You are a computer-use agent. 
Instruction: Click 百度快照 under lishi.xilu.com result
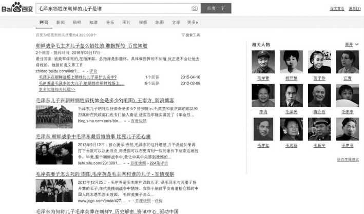[x=138, y=163]
